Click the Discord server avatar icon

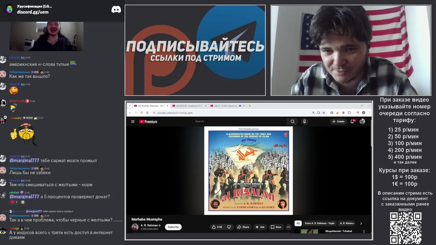click(9, 9)
